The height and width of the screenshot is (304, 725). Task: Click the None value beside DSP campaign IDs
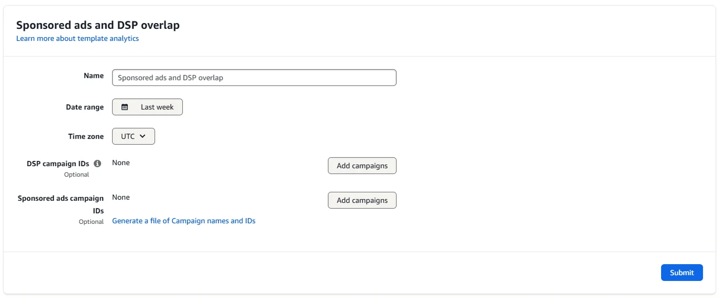click(x=121, y=162)
